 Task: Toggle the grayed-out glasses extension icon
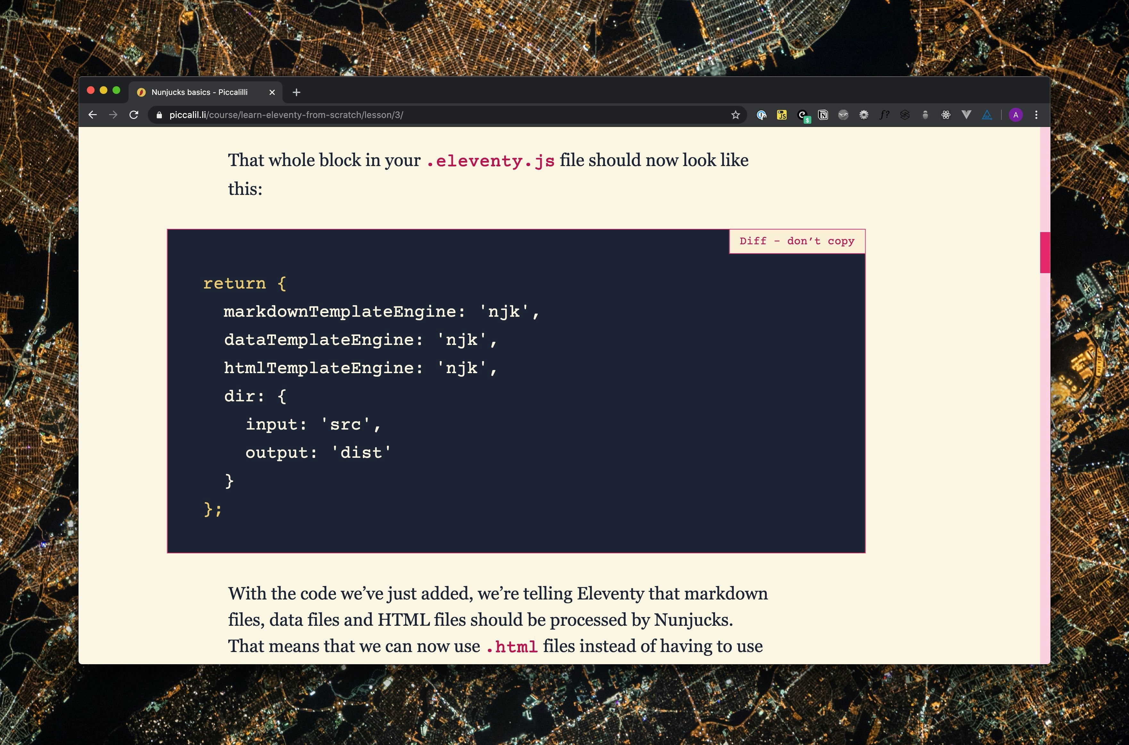843,114
